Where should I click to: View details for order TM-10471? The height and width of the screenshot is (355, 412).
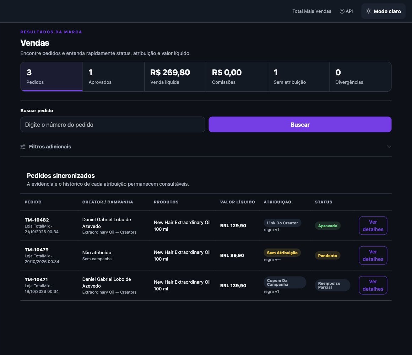[373, 285]
